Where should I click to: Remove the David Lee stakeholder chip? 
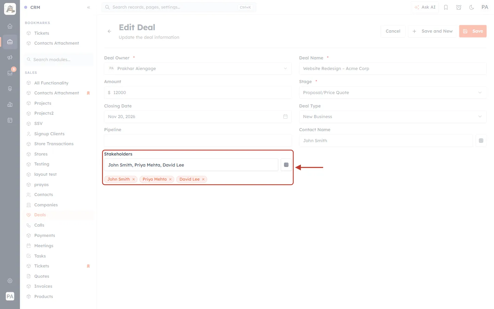[x=203, y=179]
